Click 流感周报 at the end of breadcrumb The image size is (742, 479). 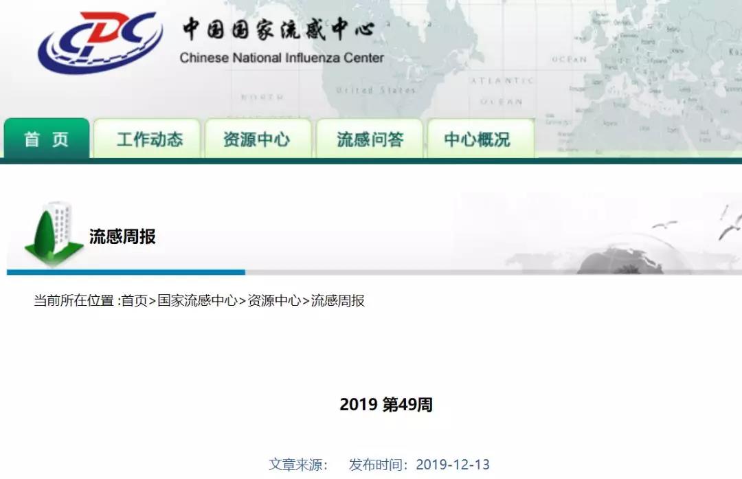[338, 300]
